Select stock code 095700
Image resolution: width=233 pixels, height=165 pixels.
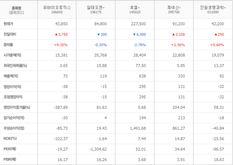(174, 12)
